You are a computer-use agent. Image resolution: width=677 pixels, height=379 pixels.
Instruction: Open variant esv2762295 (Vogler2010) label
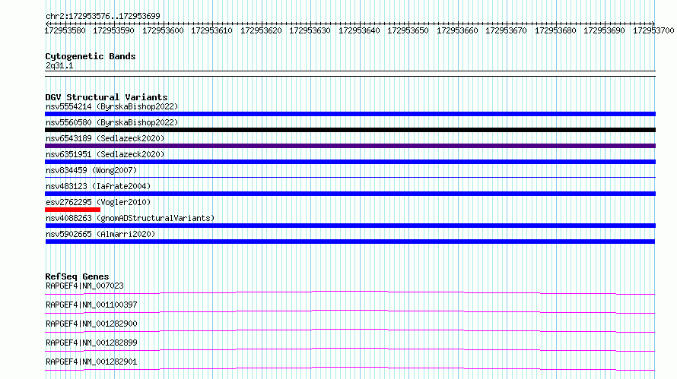(98, 202)
